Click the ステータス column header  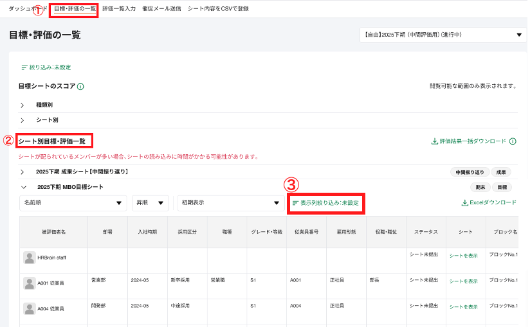pyautogui.click(x=426, y=232)
